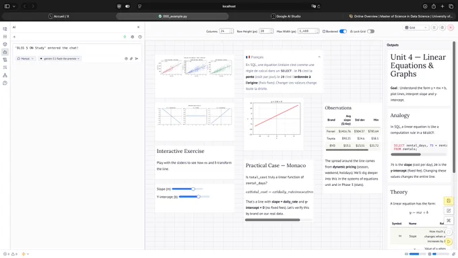Screen dimensions: 458x258
Task: Click the interrupt execution round button
Action: pyautogui.click(x=449, y=232)
